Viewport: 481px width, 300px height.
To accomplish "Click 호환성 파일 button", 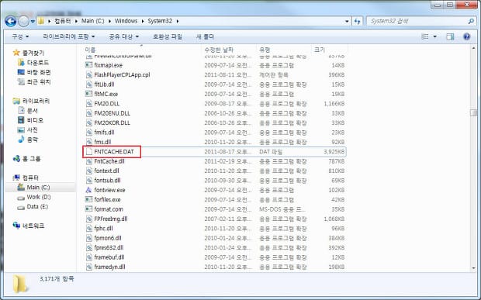I will 168,36.
